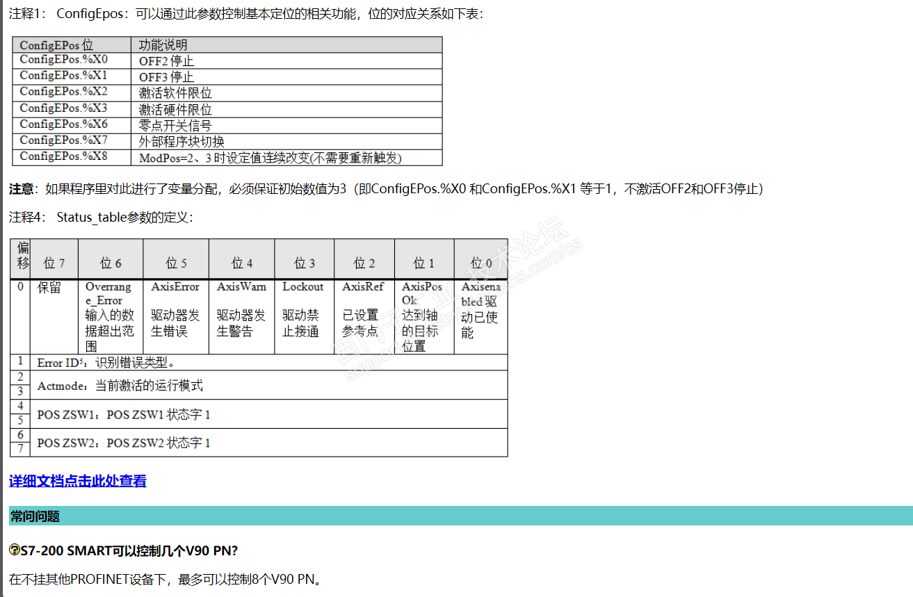The height and width of the screenshot is (597, 913).
Task: Click the '位 7' column header
Action: point(54,259)
